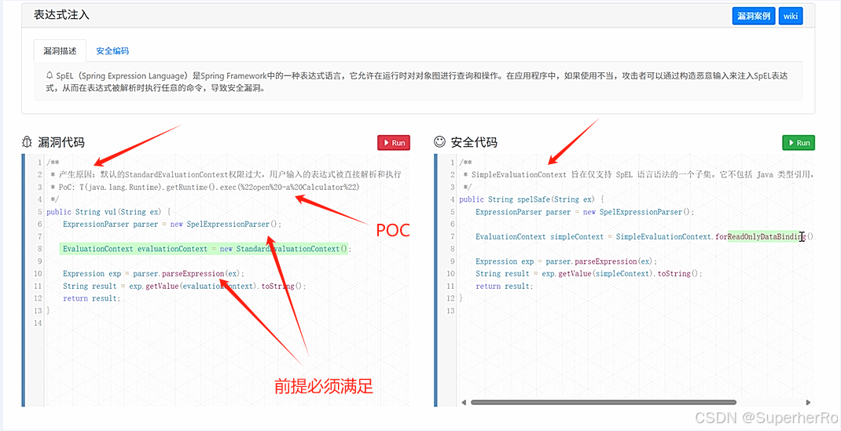Click the bell icon before SpEL description
Image resolution: width=841 pixels, height=431 pixels.
[50, 75]
